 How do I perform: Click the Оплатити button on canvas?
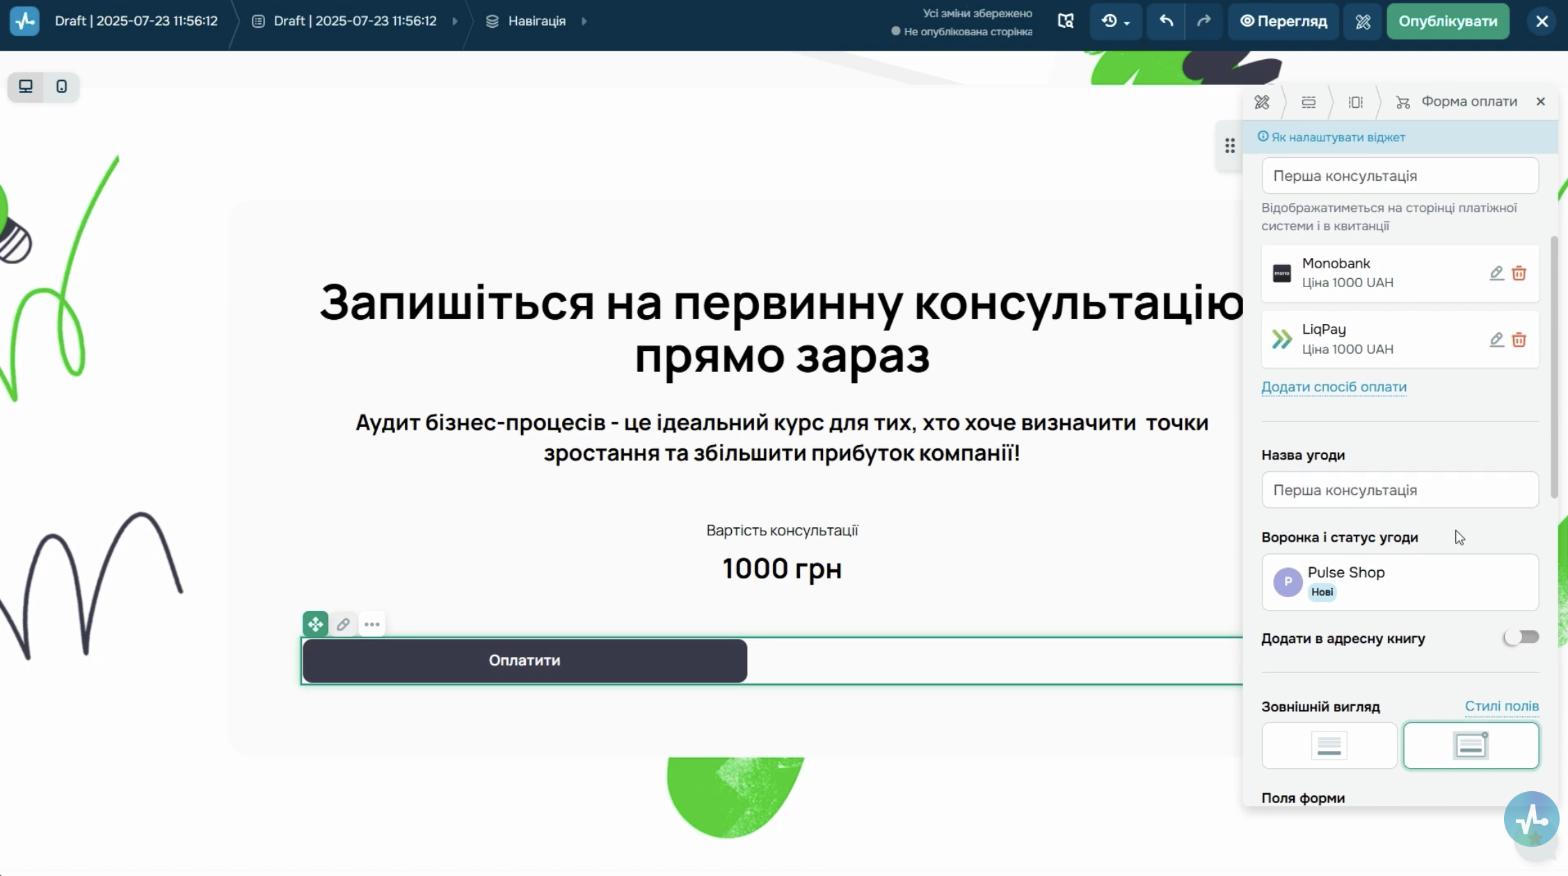click(x=525, y=660)
